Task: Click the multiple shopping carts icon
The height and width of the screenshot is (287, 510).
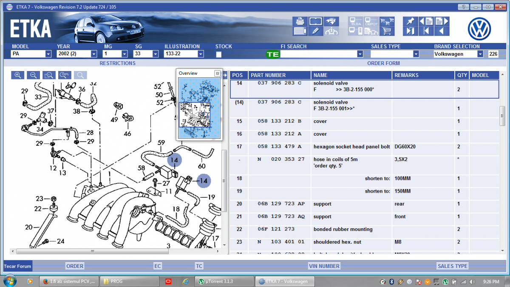Action: (386, 21)
